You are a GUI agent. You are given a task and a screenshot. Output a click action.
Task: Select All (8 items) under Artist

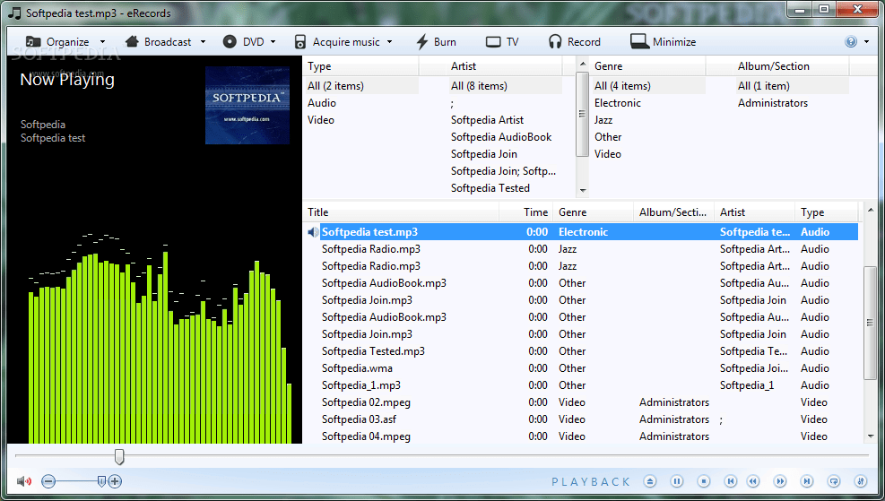479,86
